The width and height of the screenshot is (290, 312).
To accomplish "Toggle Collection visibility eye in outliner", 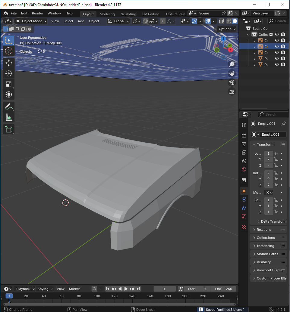I will 277,34.
